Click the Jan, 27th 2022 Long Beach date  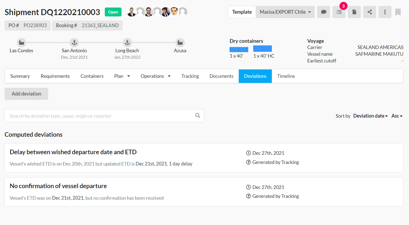click(x=127, y=57)
